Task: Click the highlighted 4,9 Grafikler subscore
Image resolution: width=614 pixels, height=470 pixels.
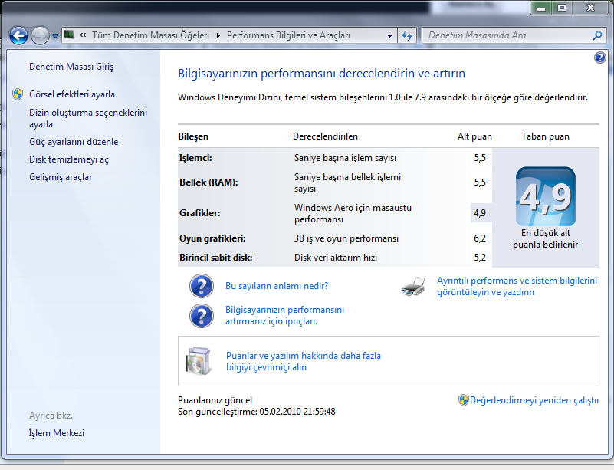Action: point(480,213)
